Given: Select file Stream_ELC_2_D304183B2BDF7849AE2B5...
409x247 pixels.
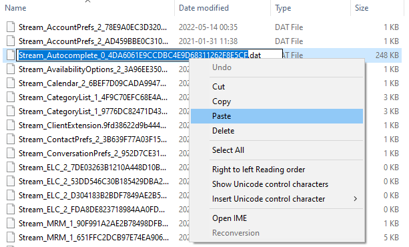Looking at the screenshot, I should pos(92,196).
